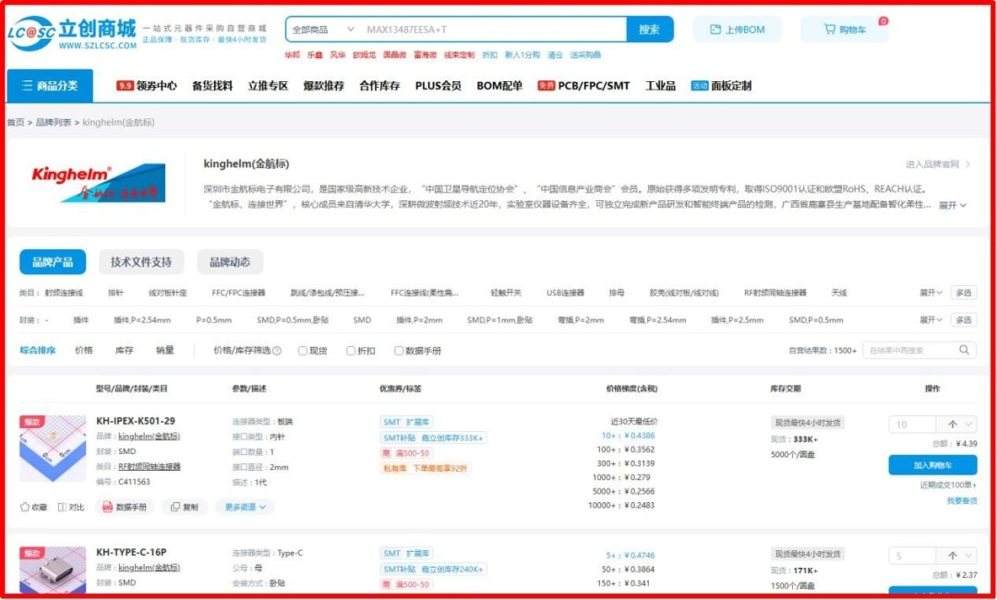
Task: Click the blue 搜索 search button
Action: [649, 30]
